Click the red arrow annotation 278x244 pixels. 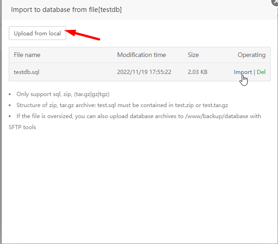83,34
